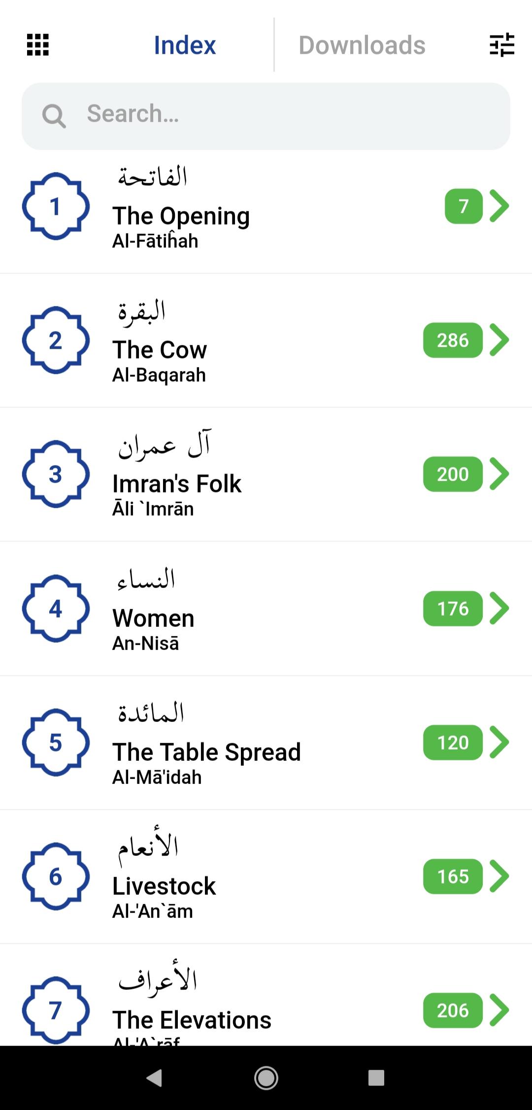The height and width of the screenshot is (1110, 532).
Task: Switch to the Downloads tab
Action: [x=362, y=45]
